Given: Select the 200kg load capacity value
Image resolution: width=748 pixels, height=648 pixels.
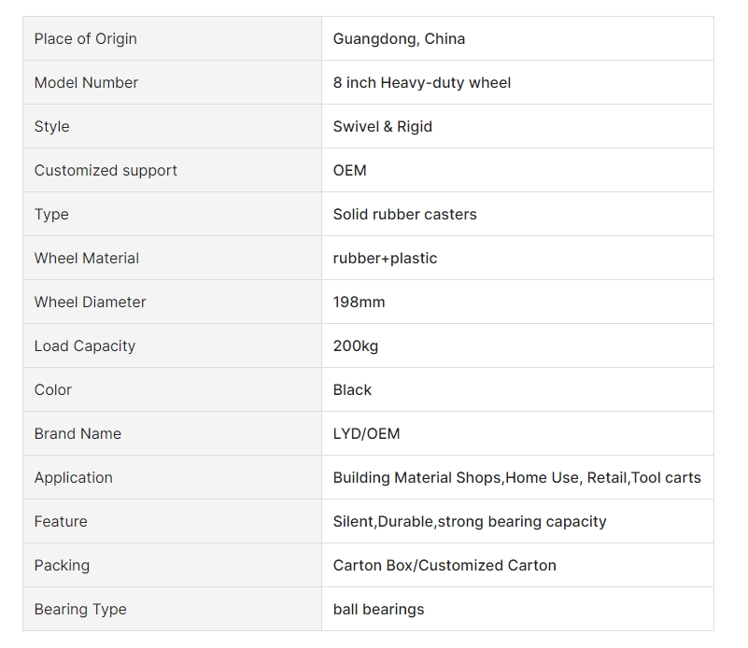Looking at the screenshot, I should 356,345.
